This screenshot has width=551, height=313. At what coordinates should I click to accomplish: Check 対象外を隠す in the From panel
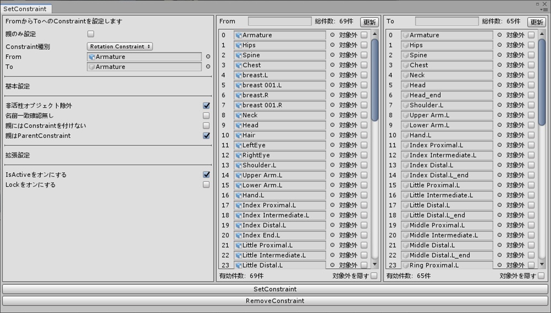(374, 275)
